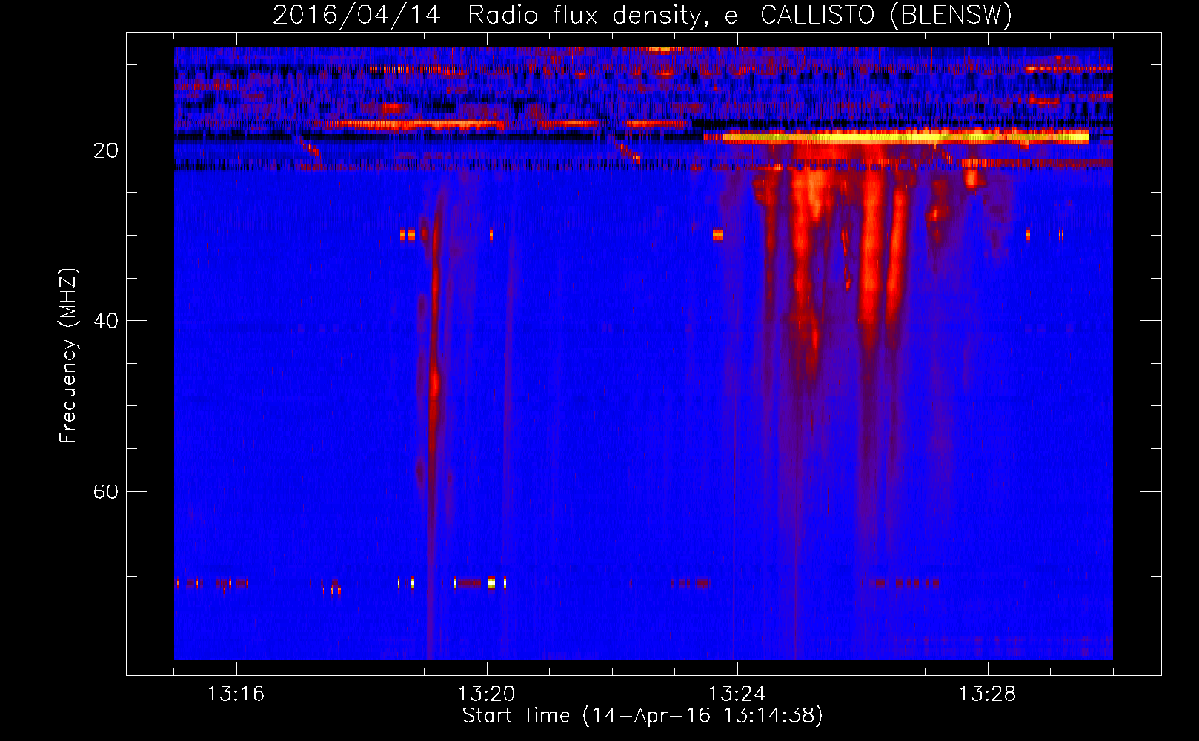
Task: Click the plot title mentioning e-CALLISTO (BLENSW)
Action: tap(642, 16)
